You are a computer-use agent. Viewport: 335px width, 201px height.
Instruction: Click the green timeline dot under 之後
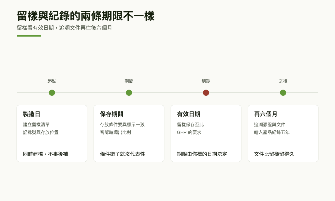[283, 93]
